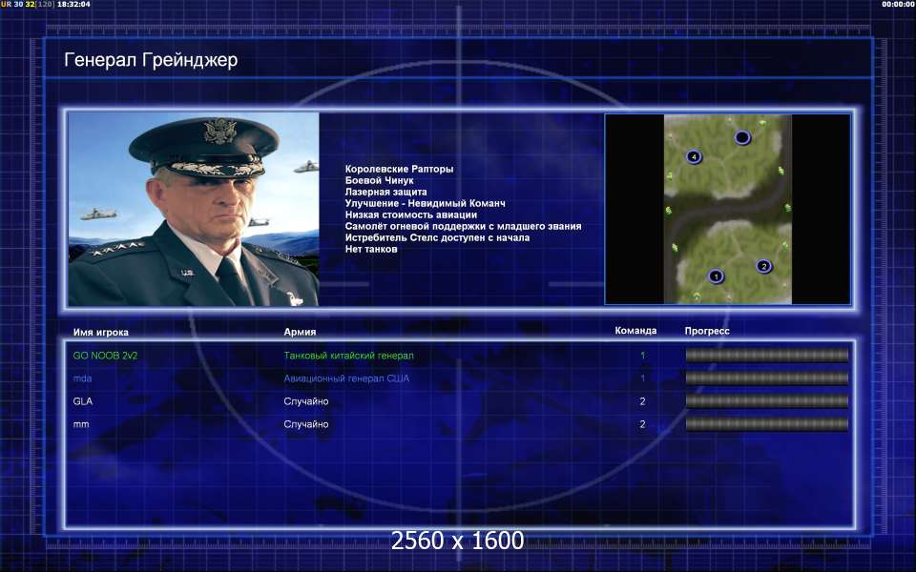Click the 'Нет танков' line
This screenshot has height=572, width=916.
click(x=371, y=249)
